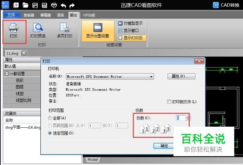Click the 属性 properties panel header
243x165 pixels.
click(x=22, y=59)
